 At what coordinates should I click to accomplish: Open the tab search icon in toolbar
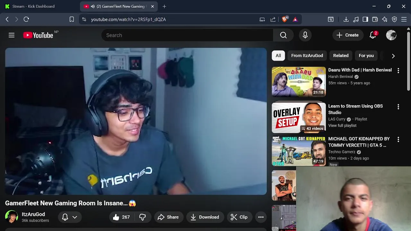331,19
